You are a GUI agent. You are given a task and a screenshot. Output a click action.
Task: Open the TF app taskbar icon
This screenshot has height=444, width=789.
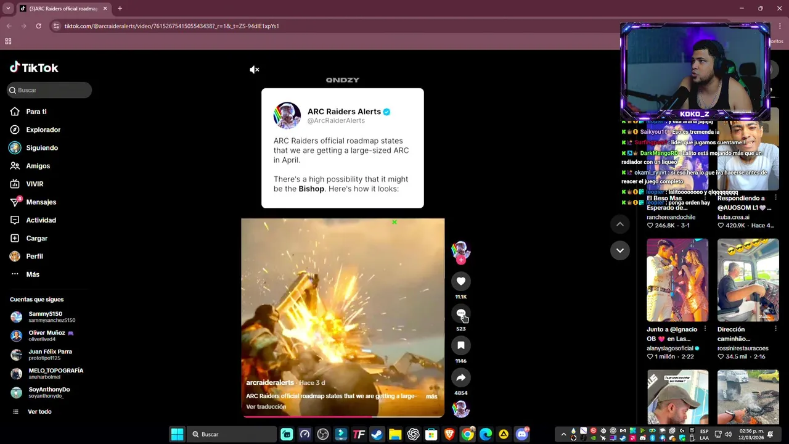click(359, 434)
